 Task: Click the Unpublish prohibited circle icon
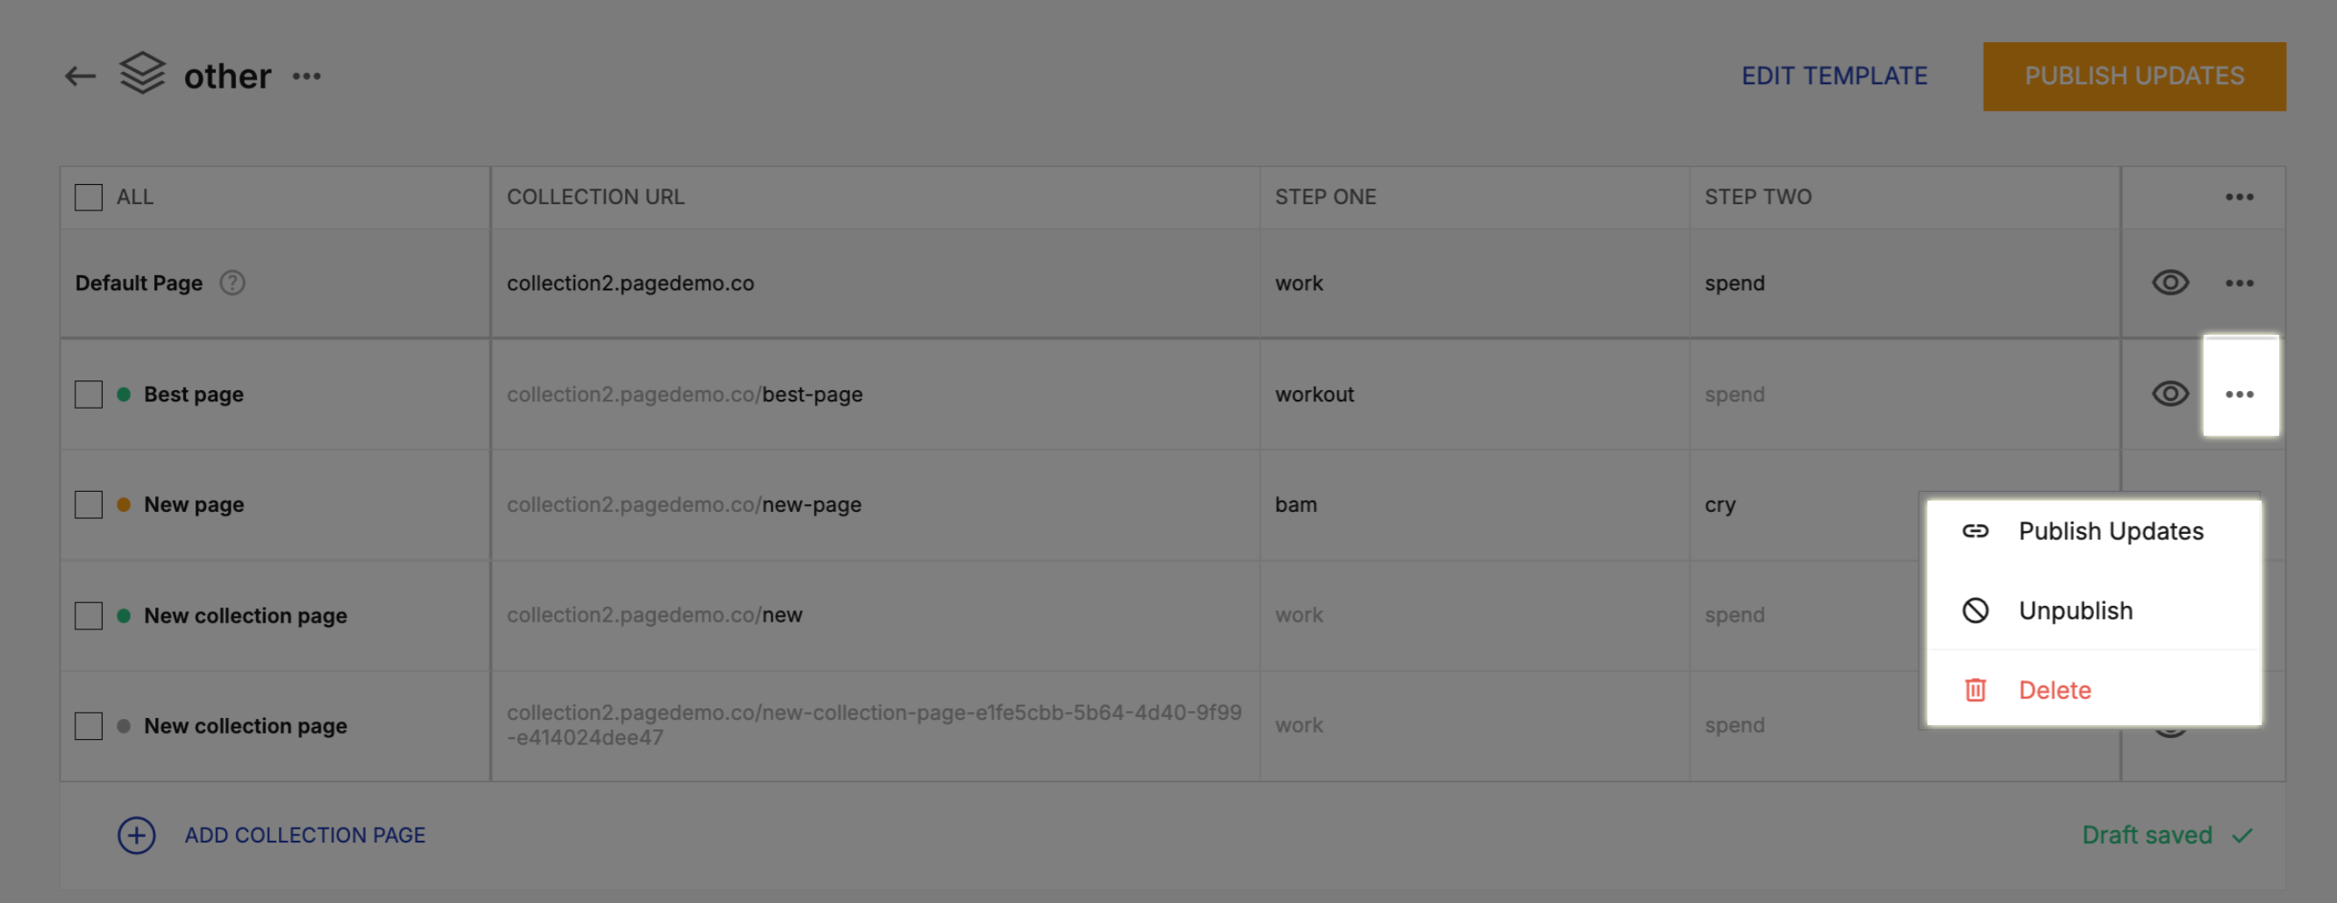coord(1975,610)
